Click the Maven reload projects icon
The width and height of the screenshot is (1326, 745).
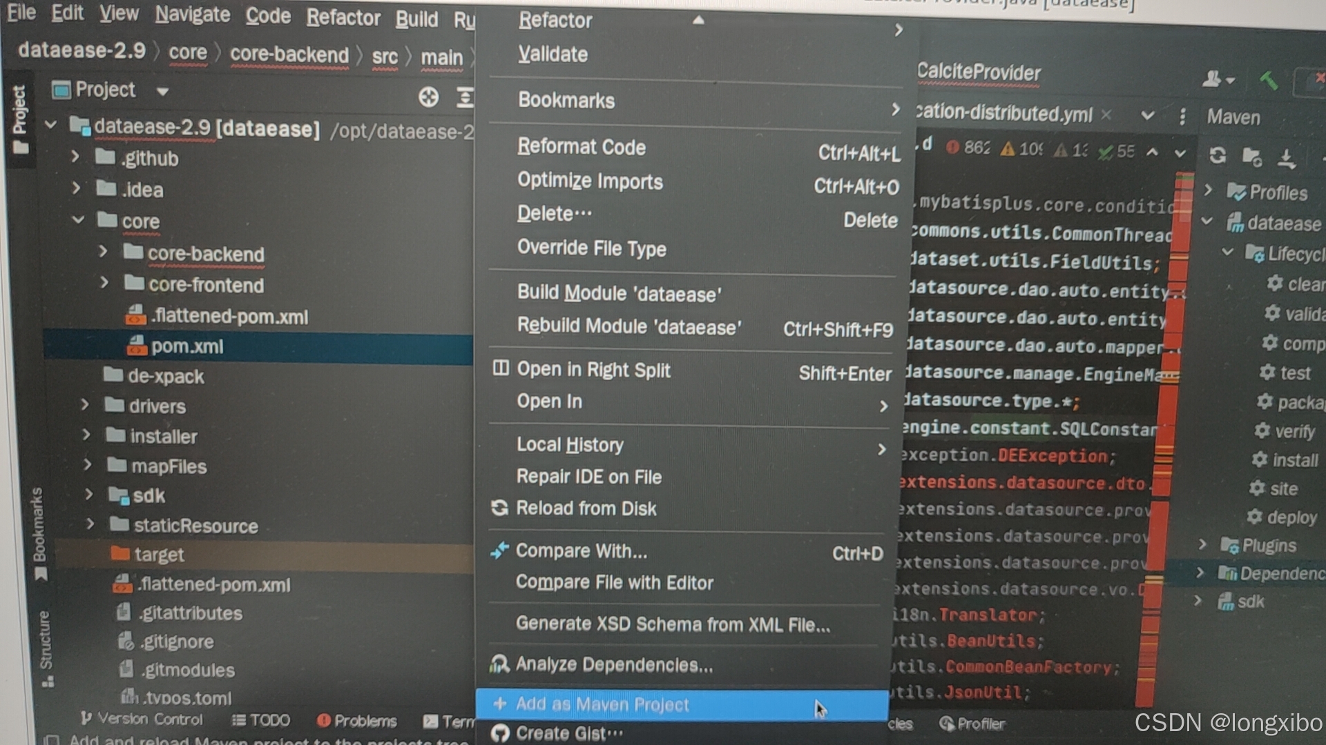coord(1218,156)
